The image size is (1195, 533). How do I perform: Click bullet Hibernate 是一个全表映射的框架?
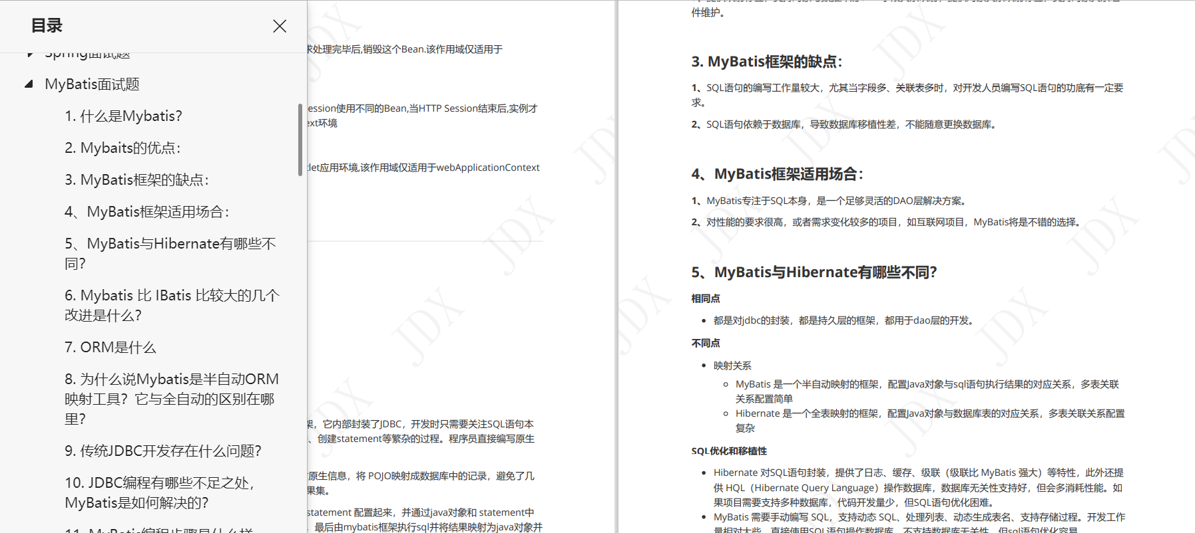click(930, 421)
